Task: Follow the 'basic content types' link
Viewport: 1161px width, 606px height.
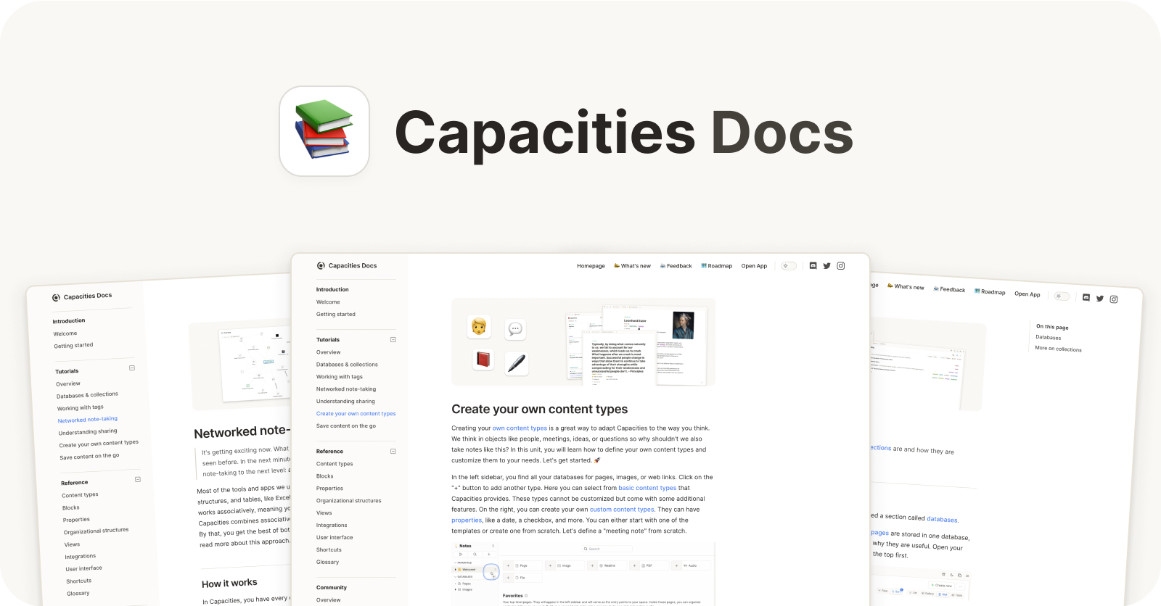Action: (647, 488)
